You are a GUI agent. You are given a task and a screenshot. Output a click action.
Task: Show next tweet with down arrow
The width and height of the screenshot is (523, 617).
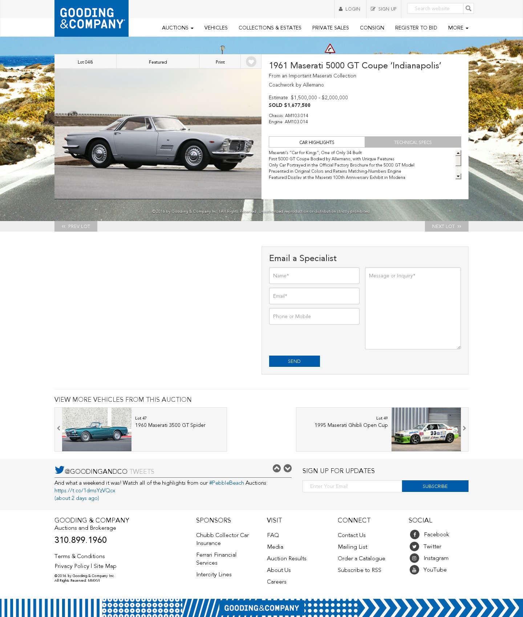(x=288, y=468)
